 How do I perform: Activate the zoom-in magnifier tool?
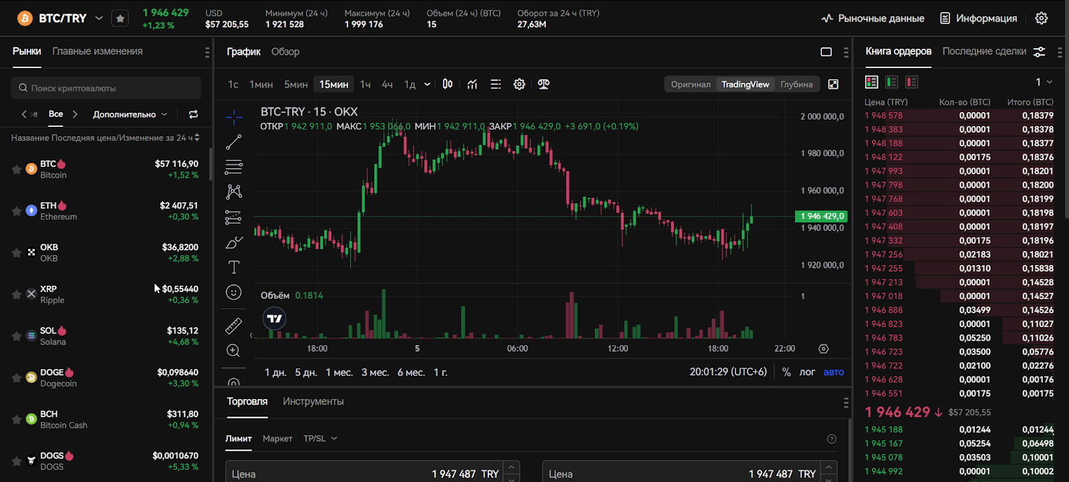[234, 350]
